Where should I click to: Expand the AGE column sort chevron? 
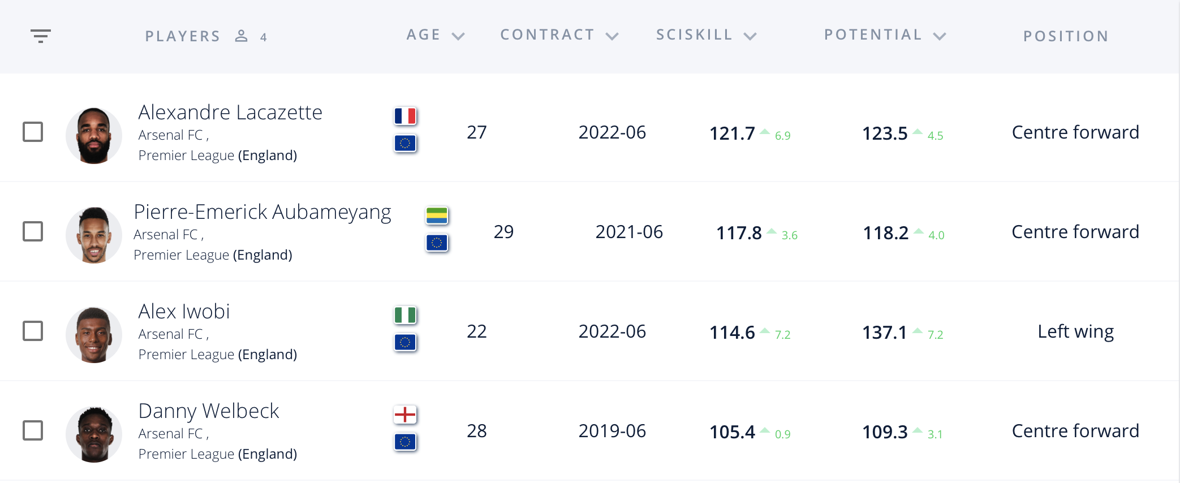(458, 36)
